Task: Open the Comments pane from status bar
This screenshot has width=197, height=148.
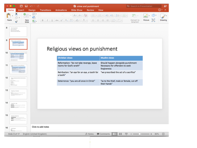Action: 103,134
